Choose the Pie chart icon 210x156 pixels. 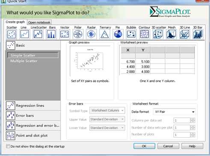coord(118,34)
